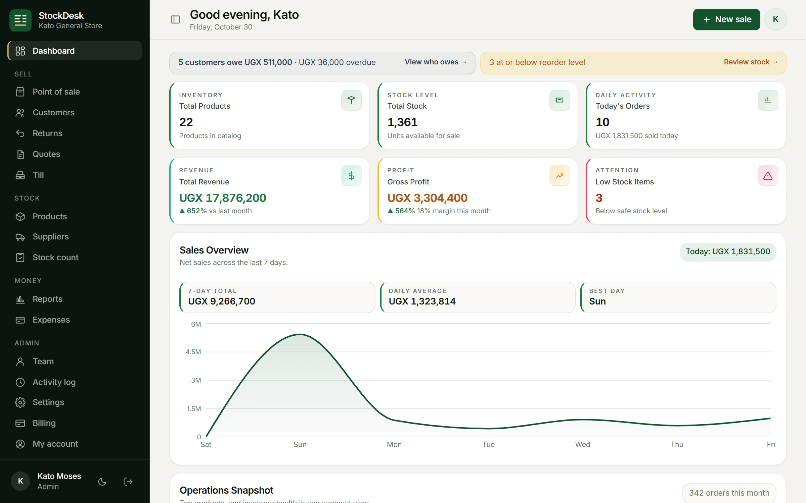The image size is (806, 503).
Task: Click the Operations Snapshot heading
Action: 226,490
